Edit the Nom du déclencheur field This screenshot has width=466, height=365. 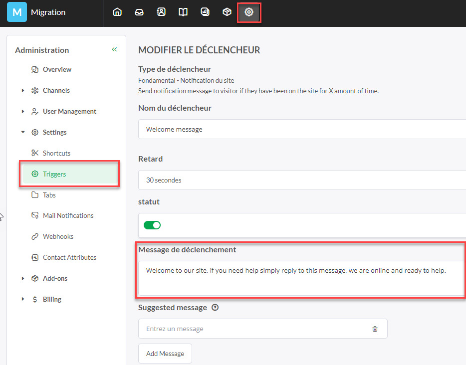point(302,129)
